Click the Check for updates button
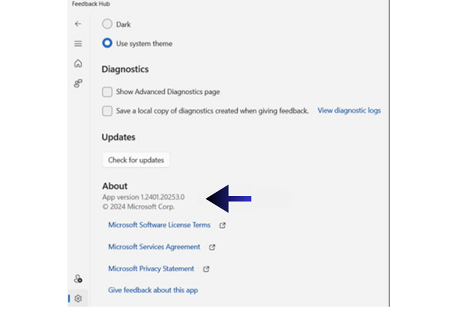 (x=136, y=160)
